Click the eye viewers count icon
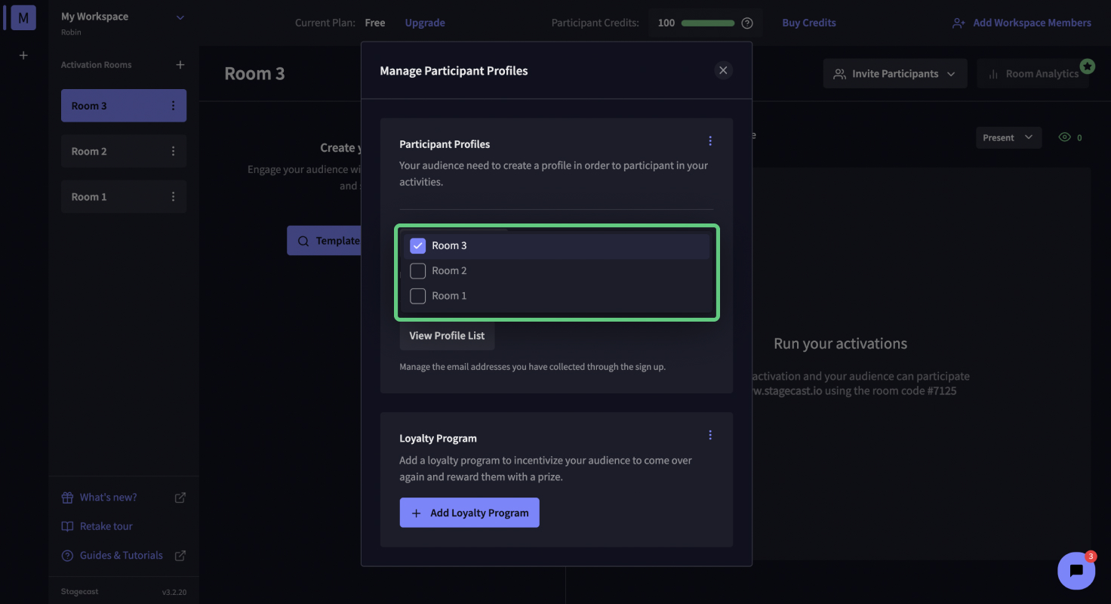Screen dimensions: 1111x604 1065,137
